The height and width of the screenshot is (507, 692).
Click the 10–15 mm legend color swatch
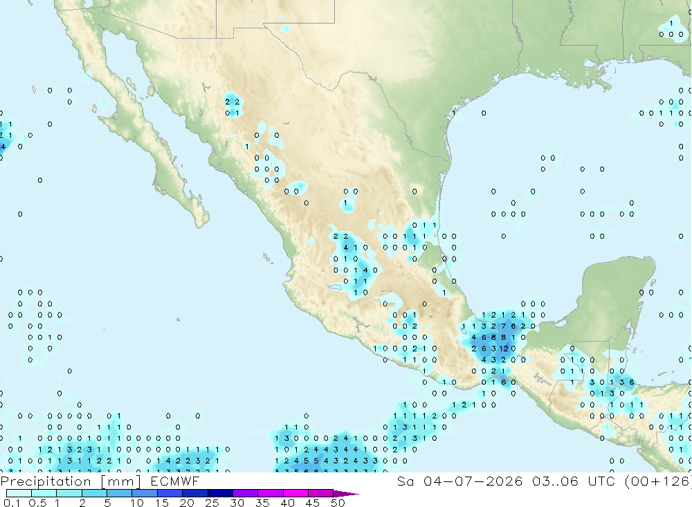coord(145,493)
